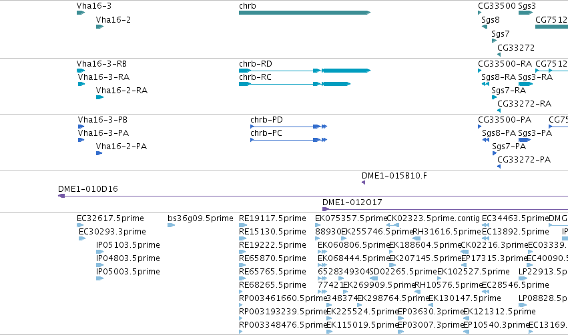Image resolution: width=568 pixels, height=335 pixels.
Task: Select the Vha16-2-PA protein glyph
Action: [x=99, y=153]
